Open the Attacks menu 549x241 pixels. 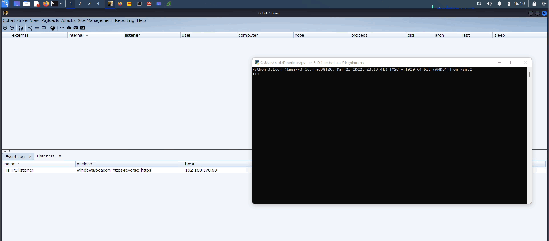[x=68, y=21]
